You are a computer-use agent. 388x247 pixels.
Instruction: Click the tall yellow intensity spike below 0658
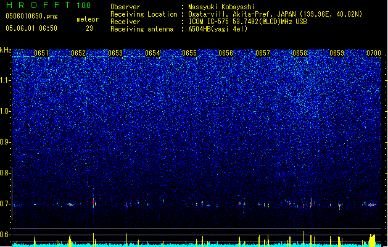pyautogui.click(x=303, y=239)
